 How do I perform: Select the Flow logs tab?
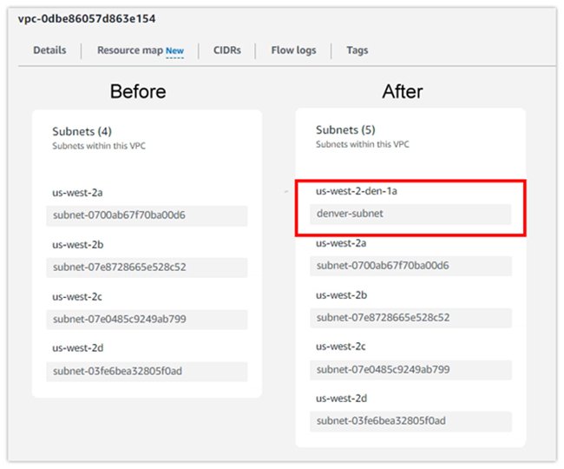[x=293, y=50]
